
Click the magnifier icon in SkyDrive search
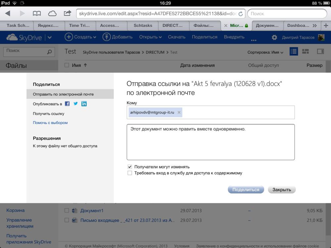[50, 52]
